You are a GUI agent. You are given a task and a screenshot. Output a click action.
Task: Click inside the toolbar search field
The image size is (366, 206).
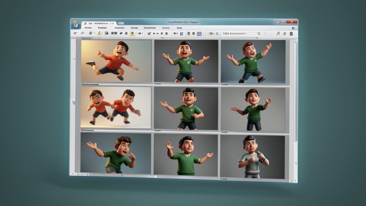click(241, 33)
